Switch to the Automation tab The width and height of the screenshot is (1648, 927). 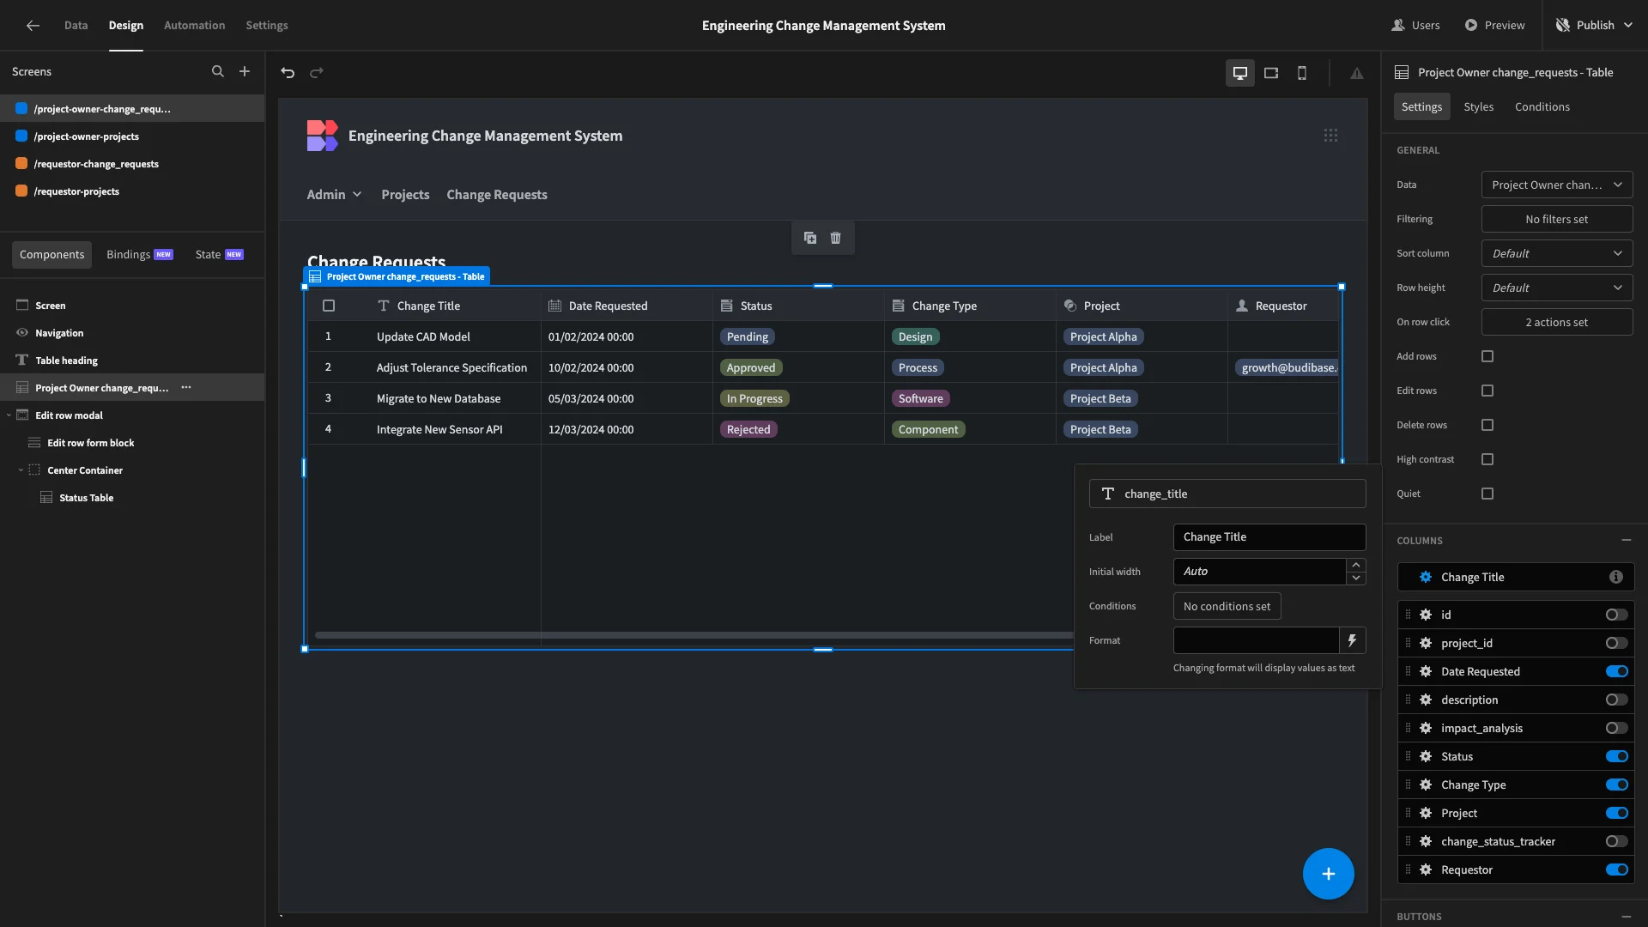pyautogui.click(x=194, y=26)
